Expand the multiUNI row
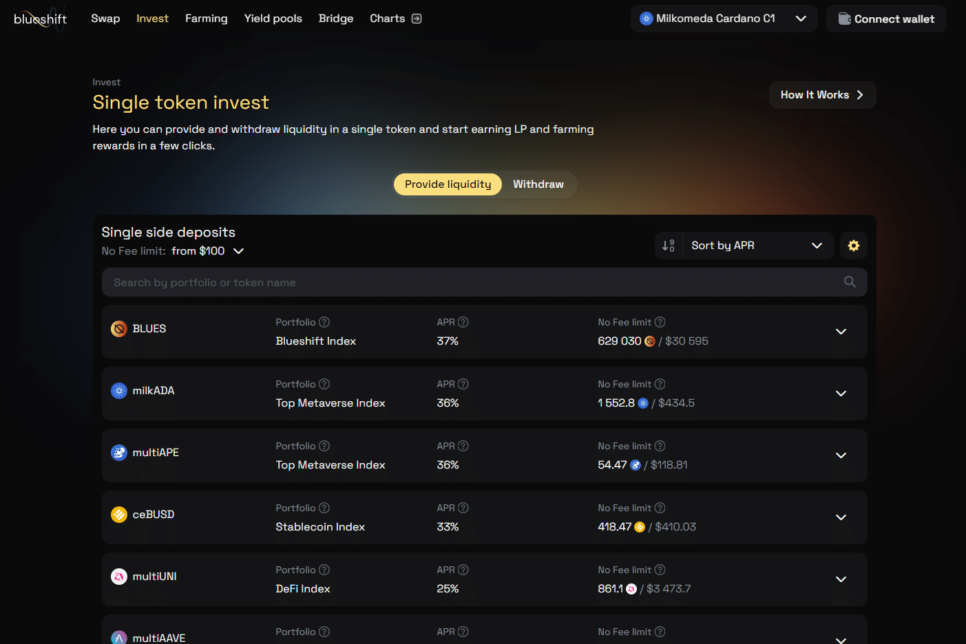The height and width of the screenshot is (644, 966). pos(841,579)
